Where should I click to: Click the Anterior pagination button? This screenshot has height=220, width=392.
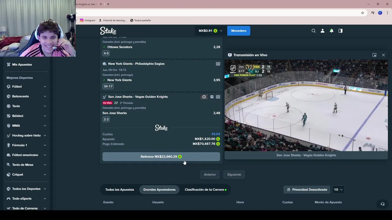click(210, 174)
